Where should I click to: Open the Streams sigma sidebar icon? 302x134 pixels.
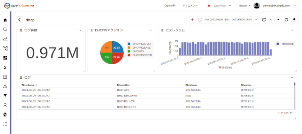click(x=5, y=67)
